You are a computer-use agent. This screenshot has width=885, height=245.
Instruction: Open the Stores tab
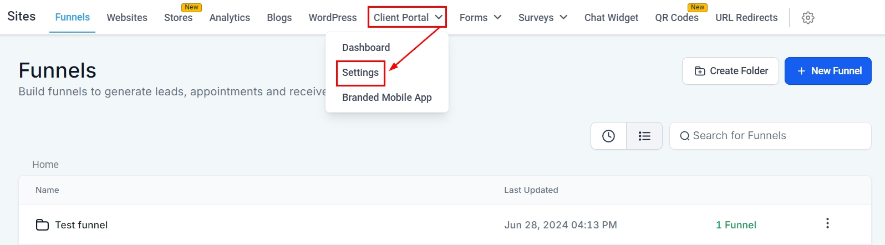pyautogui.click(x=178, y=18)
